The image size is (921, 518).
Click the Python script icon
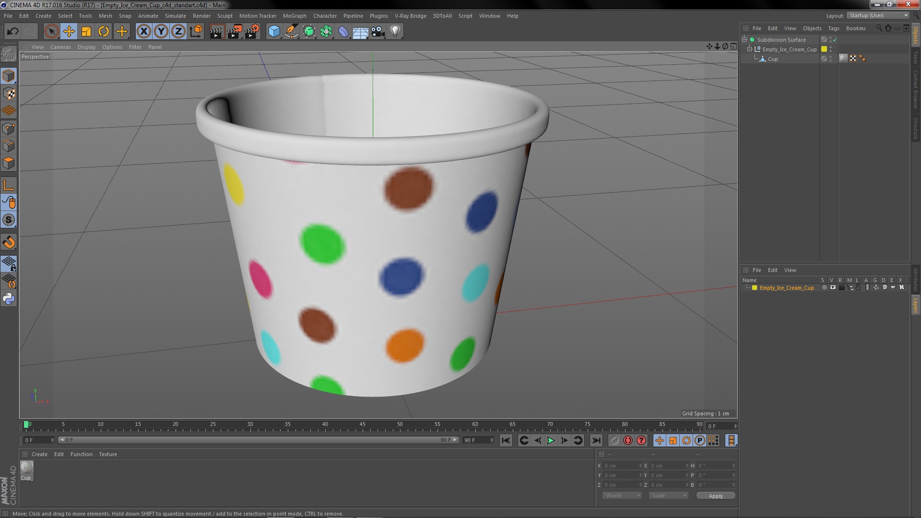[x=9, y=299]
